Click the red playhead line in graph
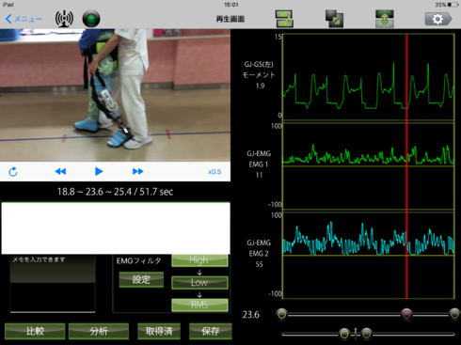Image resolution: width=461 pixels, height=345 pixels. point(406,166)
